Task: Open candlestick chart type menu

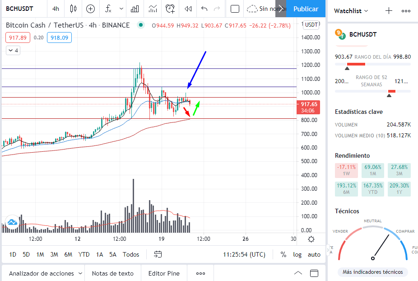Action: click(73, 9)
